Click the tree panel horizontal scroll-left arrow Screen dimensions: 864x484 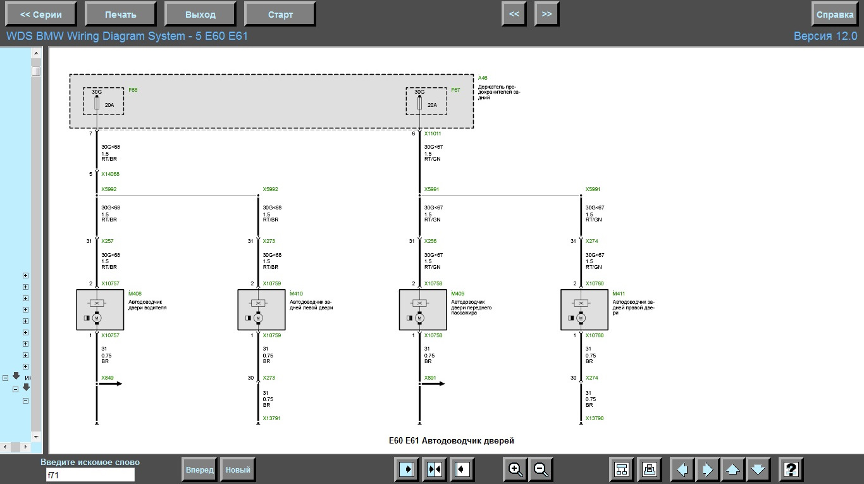point(4,447)
